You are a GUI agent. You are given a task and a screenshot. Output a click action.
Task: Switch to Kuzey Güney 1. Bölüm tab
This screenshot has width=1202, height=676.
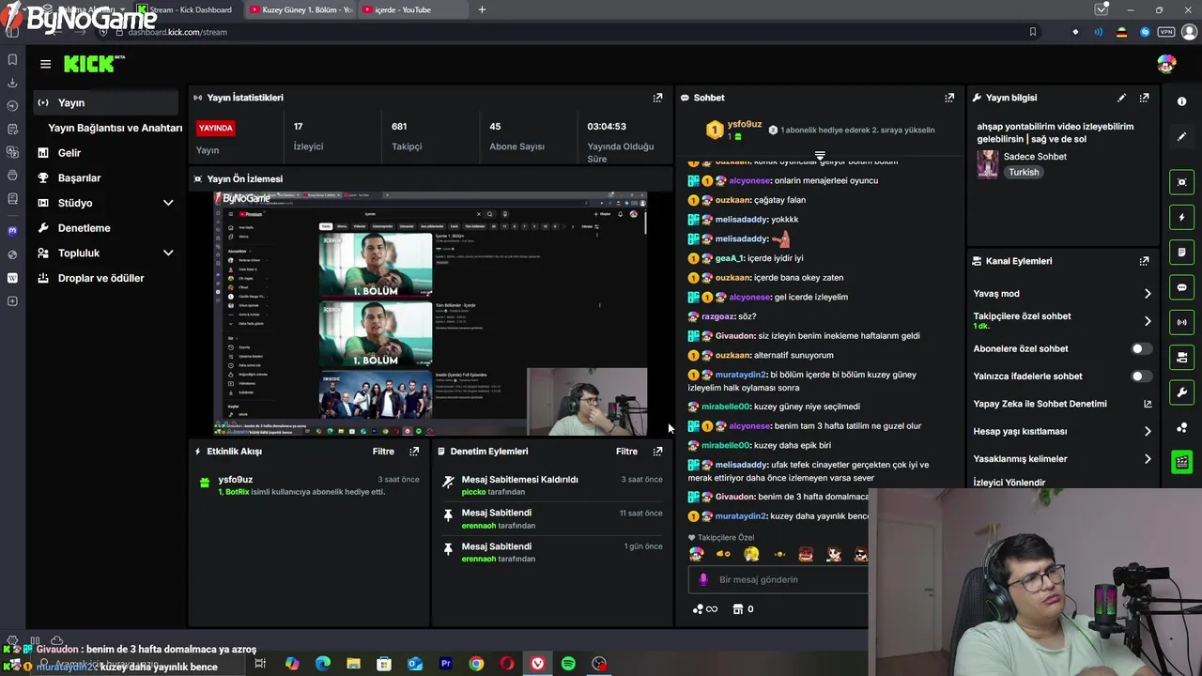coord(301,10)
